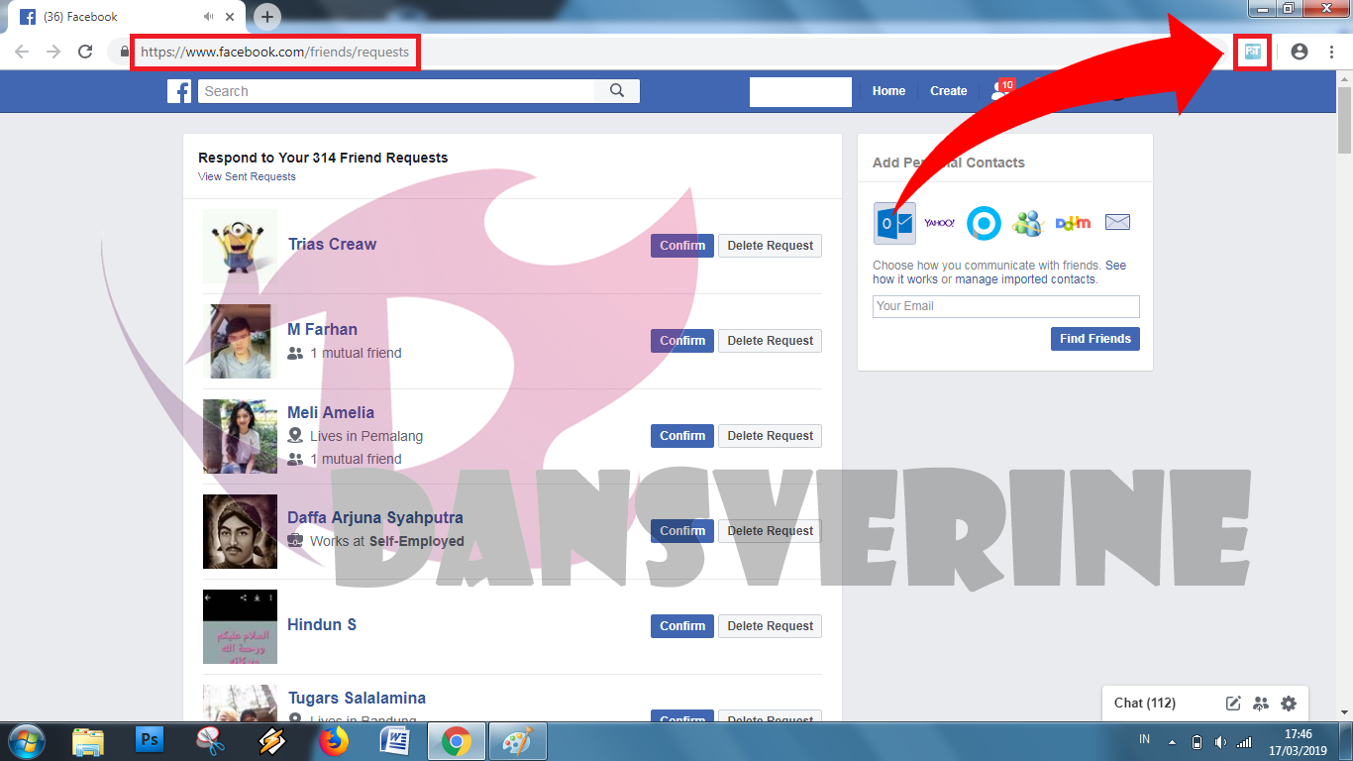Close the Facebook browser tab

click(x=231, y=17)
